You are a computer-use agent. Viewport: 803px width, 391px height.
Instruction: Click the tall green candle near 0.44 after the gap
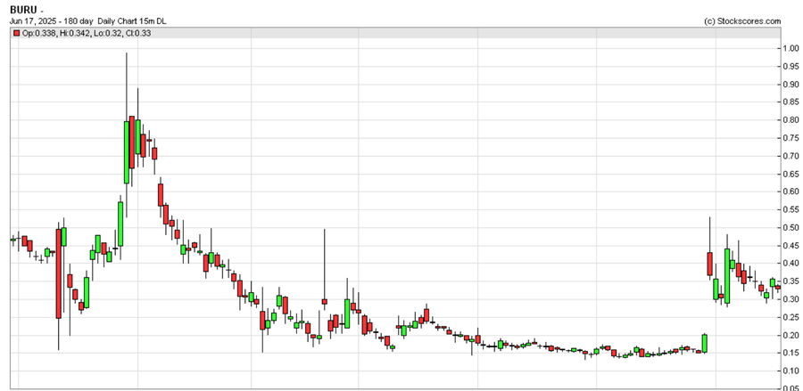click(x=727, y=275)
